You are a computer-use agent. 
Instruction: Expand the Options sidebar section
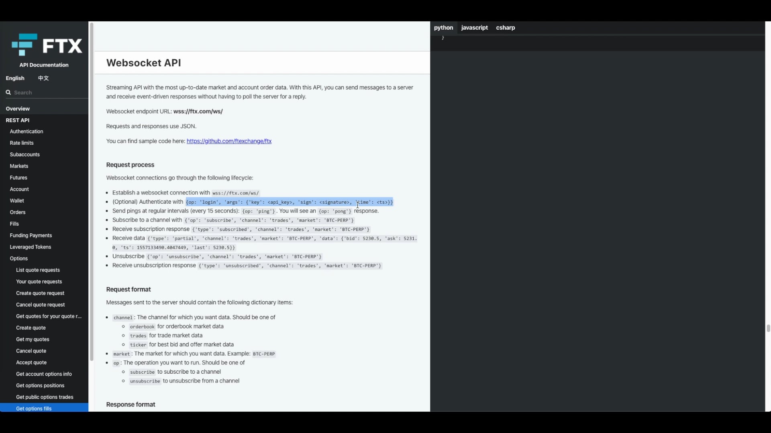click(19, 259)
